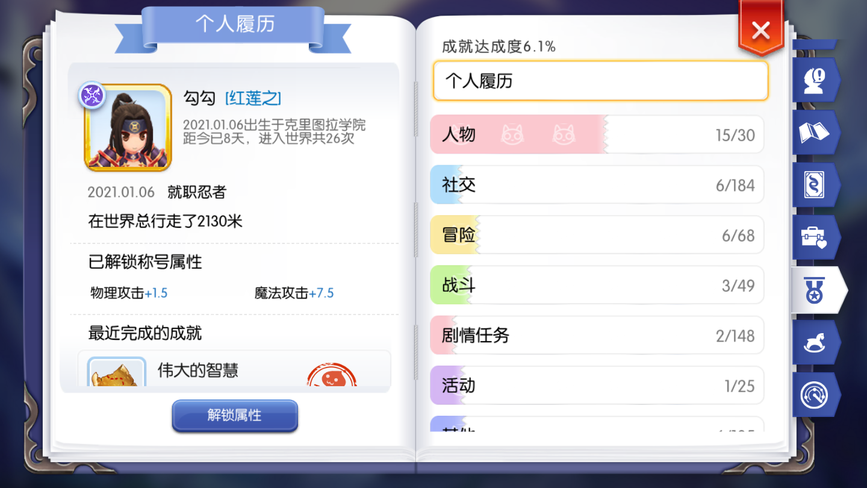This screenshot has width=867, height=488.
Task: Open the 活动 category showing 1/25
Action: (597, 386)
